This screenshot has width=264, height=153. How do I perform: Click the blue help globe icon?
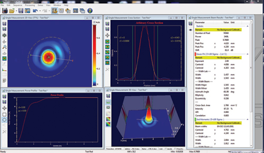[x=90, y=11]
